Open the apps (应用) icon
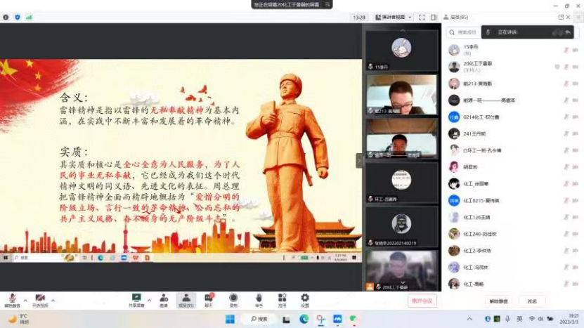 coord(282,299)
